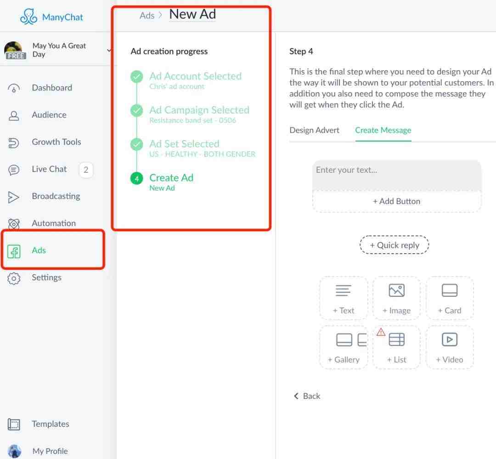Open the Live Chat bubble icon
The image size is (496, 459).
point(14,170)
